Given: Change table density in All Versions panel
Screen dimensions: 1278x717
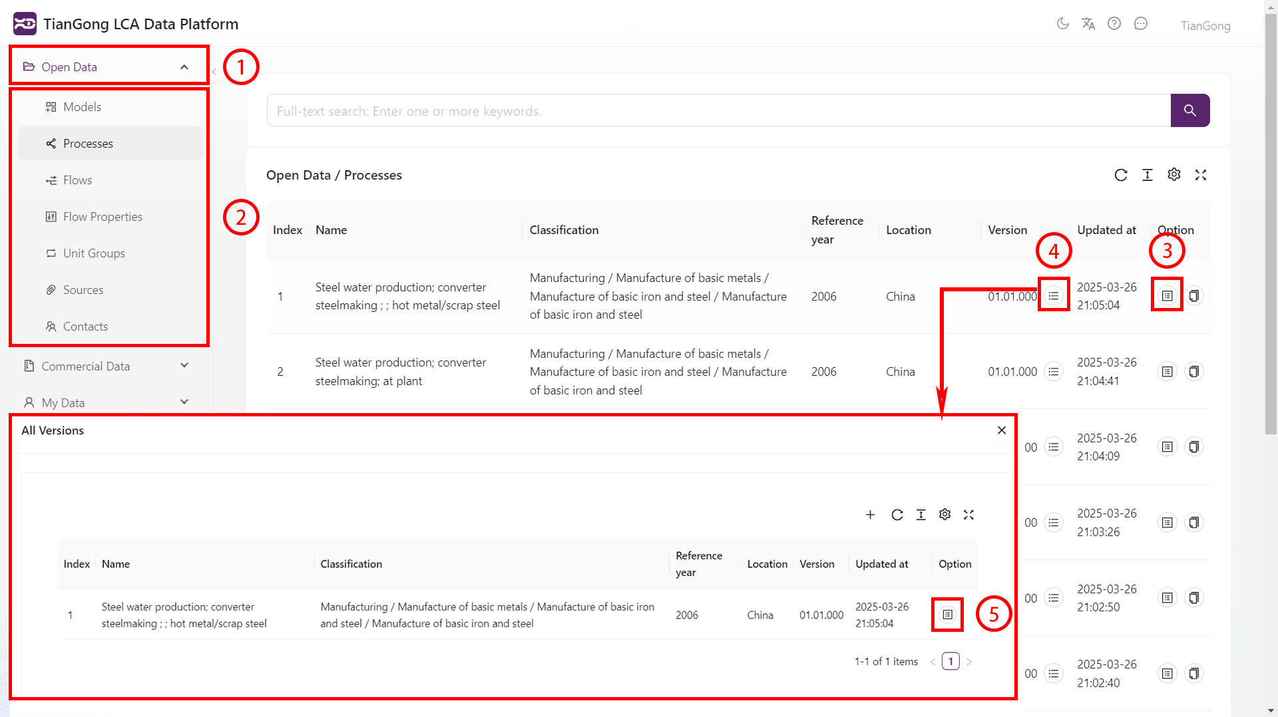Looking at the screenshot, I should click(921, 515).
